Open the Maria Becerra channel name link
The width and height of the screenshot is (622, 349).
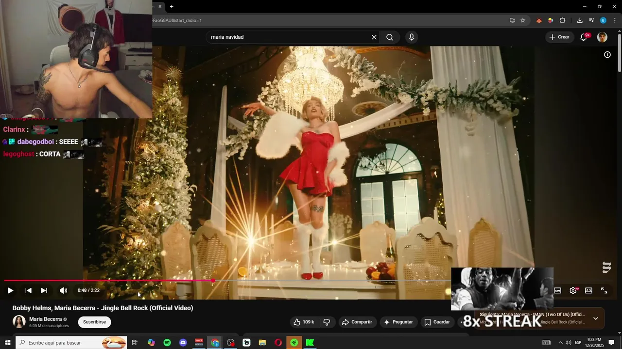46,319
